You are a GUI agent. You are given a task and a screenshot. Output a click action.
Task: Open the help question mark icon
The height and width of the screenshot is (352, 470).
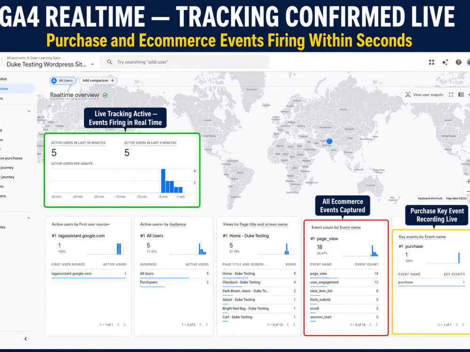(458, 62)
